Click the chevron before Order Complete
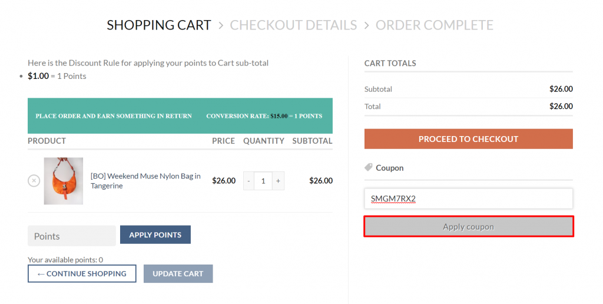The image size is (603, 304). 366,25
